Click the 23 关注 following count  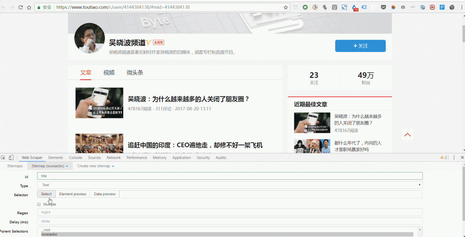[314, 78]
